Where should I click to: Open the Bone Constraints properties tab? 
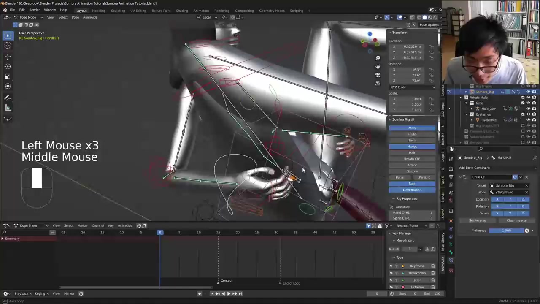tap(451, 261)
